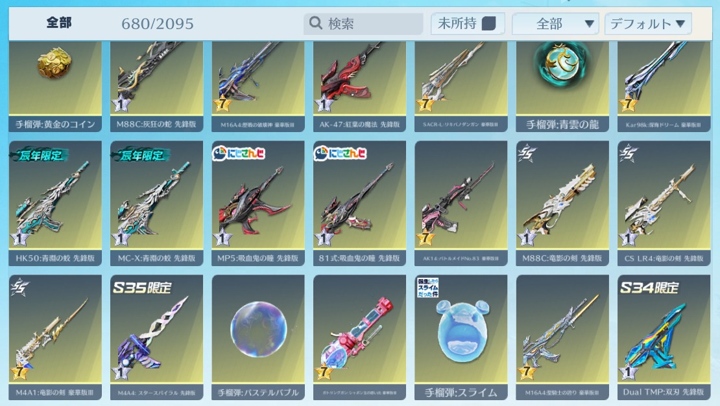Select HK50:青淵の蛟 辰年限定 skin
The height and width of the screenshot is (406, 720).
coord(55,203)
